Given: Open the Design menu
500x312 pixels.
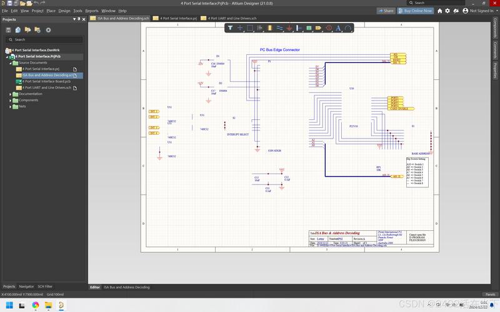Looking at the screenshot, I should click(64, 11).
